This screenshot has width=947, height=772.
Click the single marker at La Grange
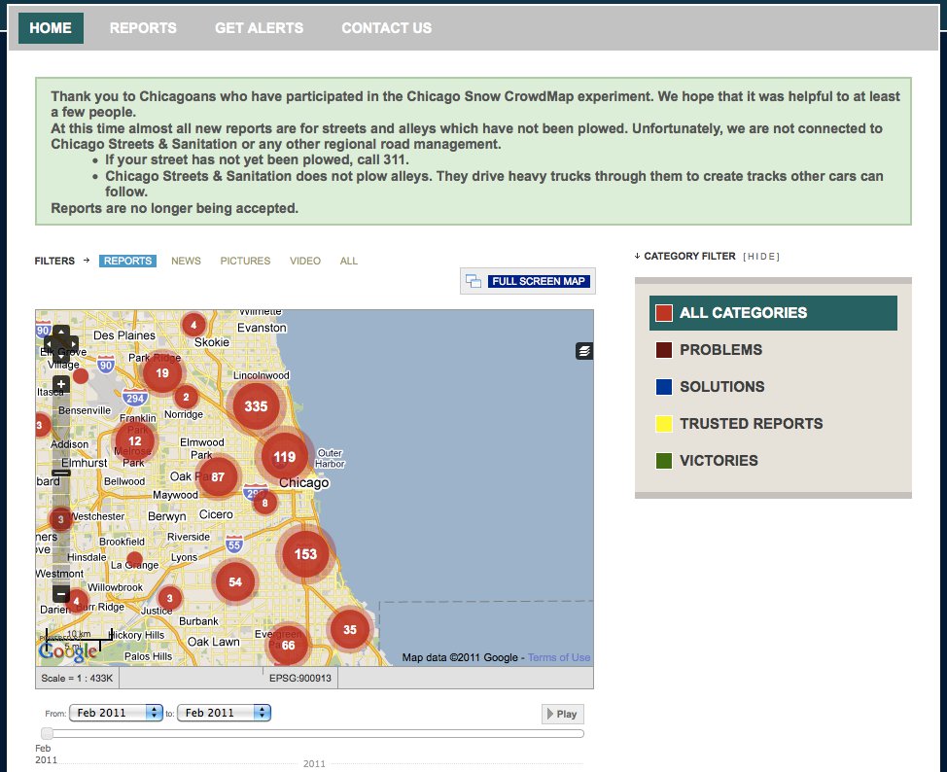(x=134, y=560)
